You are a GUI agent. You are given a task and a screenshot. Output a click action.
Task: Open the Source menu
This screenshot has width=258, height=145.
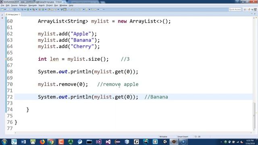click(14, 5)
